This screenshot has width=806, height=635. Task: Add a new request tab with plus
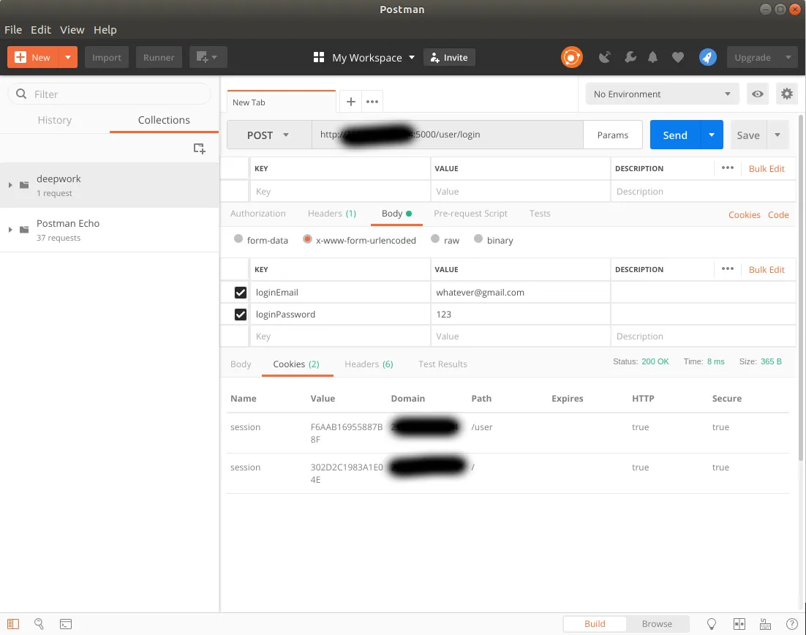[x=350, y=102]
